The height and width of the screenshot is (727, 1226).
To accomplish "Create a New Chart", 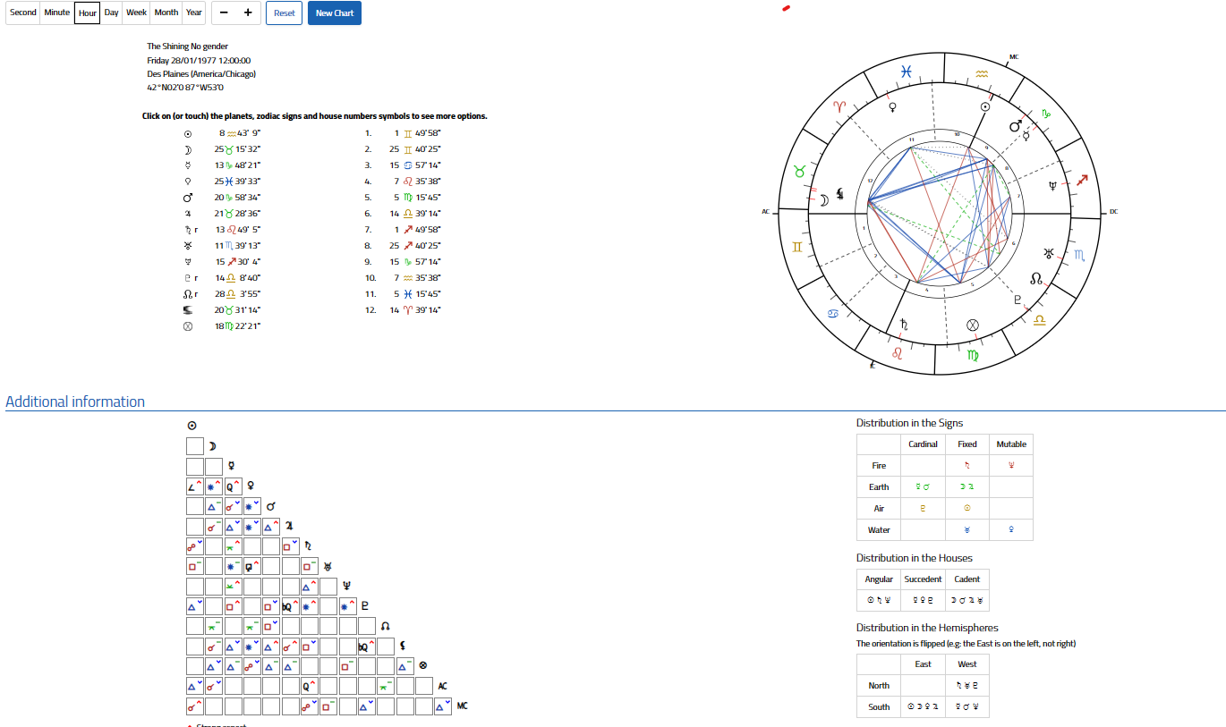I will pyautogui.click(x=335, y=13).
